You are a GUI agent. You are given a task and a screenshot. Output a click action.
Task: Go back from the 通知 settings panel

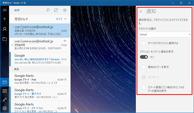click(x=141, y=12)
